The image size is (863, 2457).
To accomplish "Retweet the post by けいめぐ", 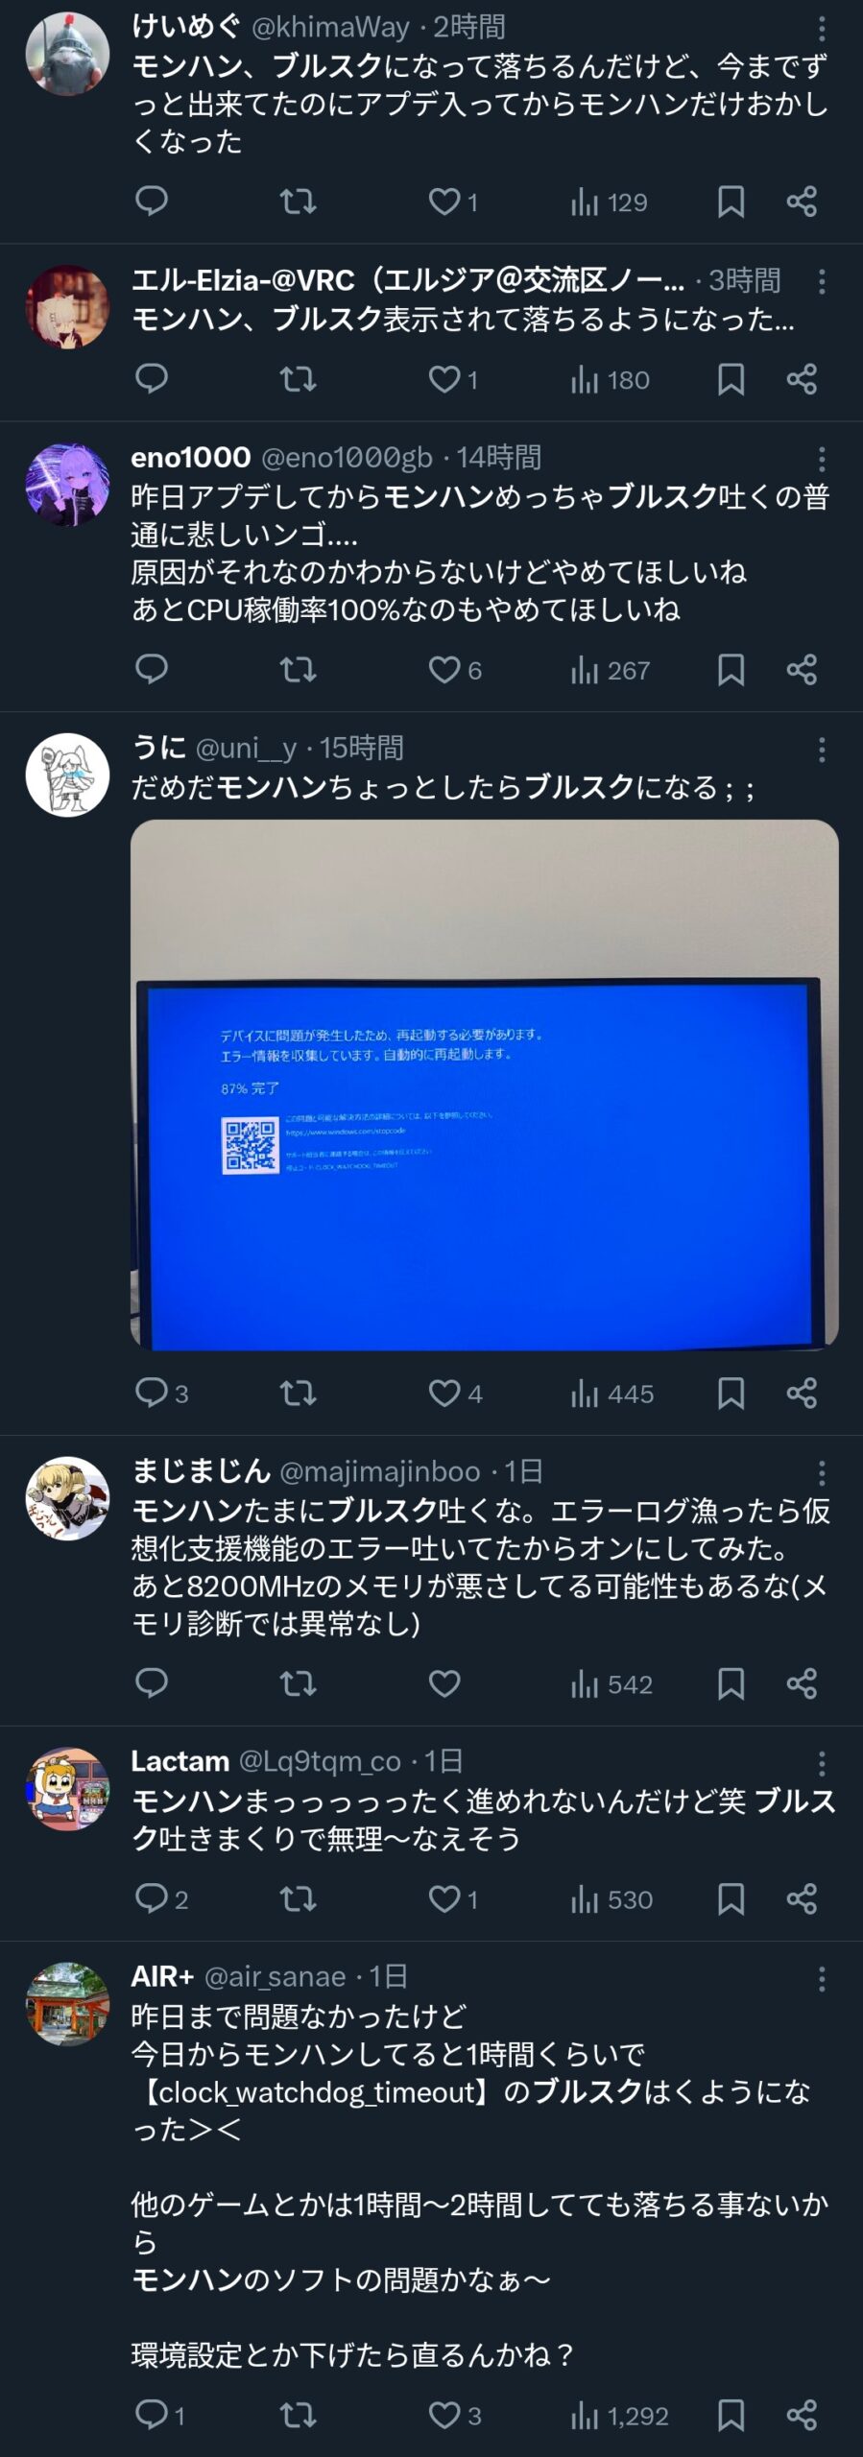I will 298,202.
